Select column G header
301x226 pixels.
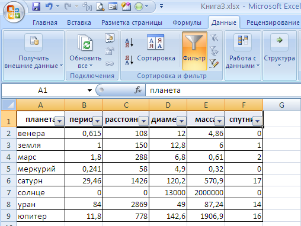[x=282, y=105]
